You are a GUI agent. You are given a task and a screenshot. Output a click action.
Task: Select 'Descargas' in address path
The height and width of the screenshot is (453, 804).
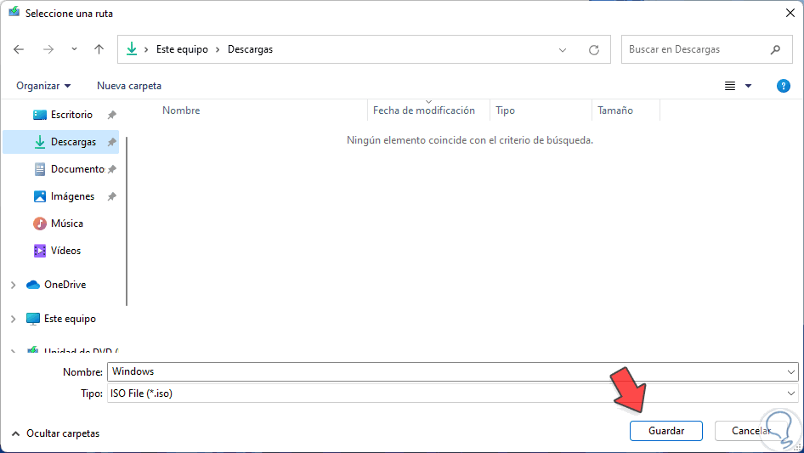click(x=250, y=49)
